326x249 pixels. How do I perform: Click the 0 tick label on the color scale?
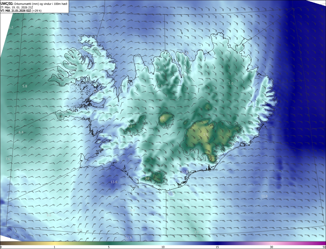1,247
